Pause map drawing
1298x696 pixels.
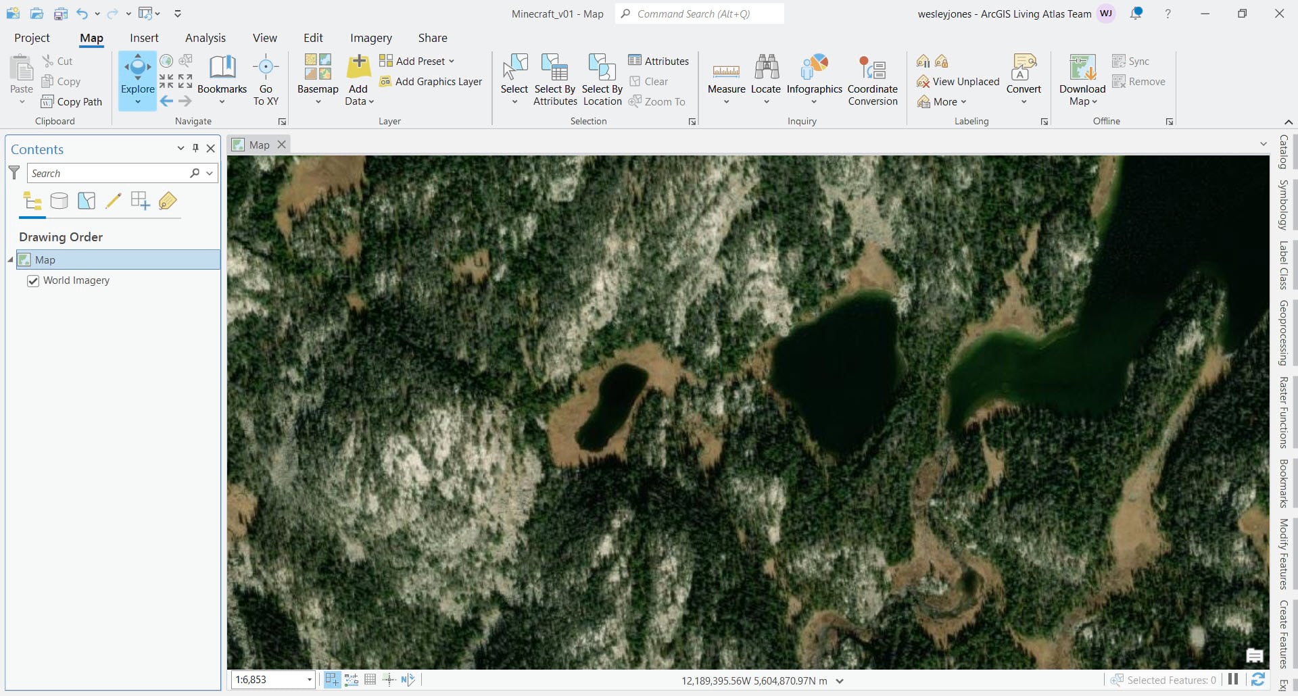pyautogui.click(x=1233, y=680)
